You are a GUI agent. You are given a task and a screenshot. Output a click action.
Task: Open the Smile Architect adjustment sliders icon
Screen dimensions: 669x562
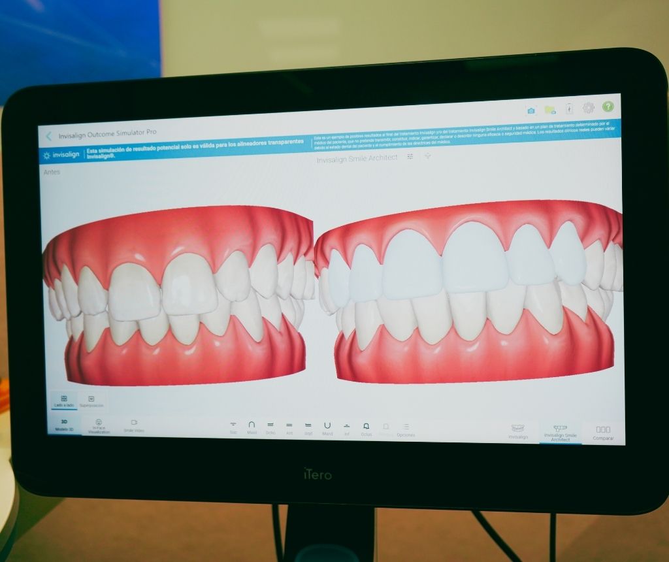click(x=410, y=157)
